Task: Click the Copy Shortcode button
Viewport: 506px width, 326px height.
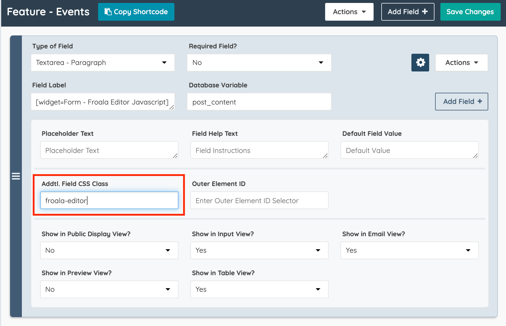Action: click(136, 12)
